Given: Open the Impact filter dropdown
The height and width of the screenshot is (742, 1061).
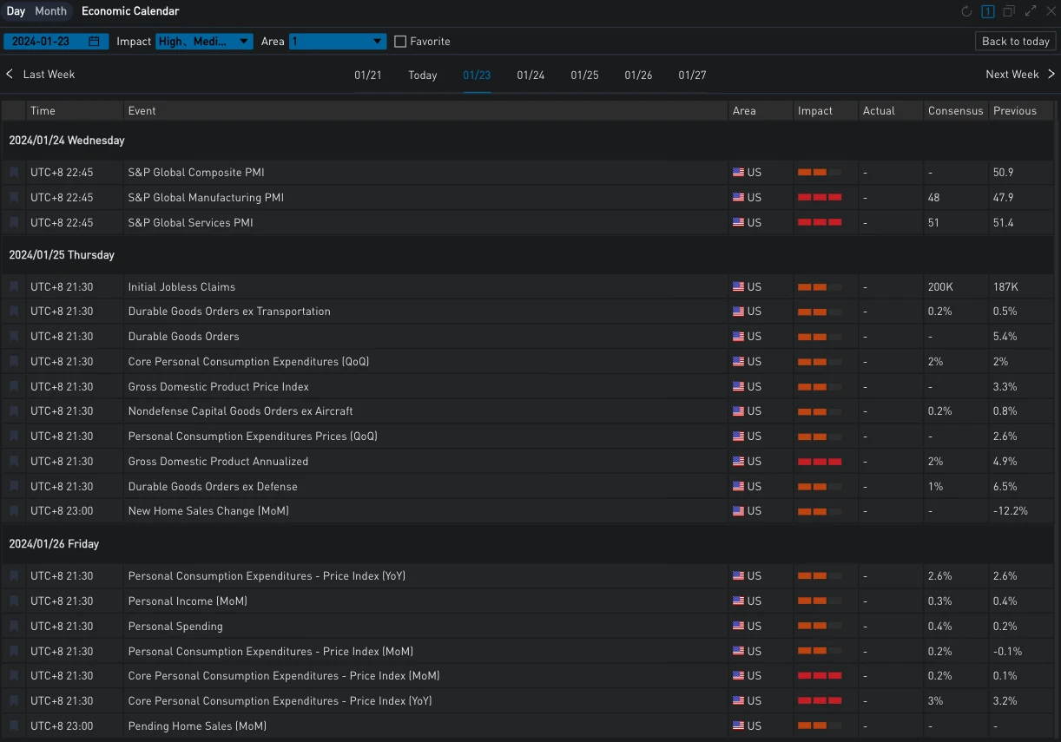Looking at the screenshot, I should (204, 42).
